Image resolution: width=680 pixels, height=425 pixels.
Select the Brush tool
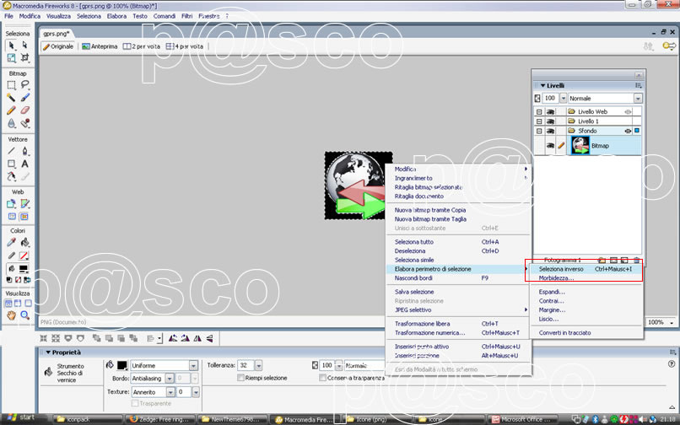(x=24, y=98)
